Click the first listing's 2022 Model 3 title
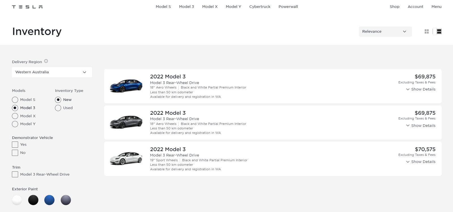 tap(168, 77)
